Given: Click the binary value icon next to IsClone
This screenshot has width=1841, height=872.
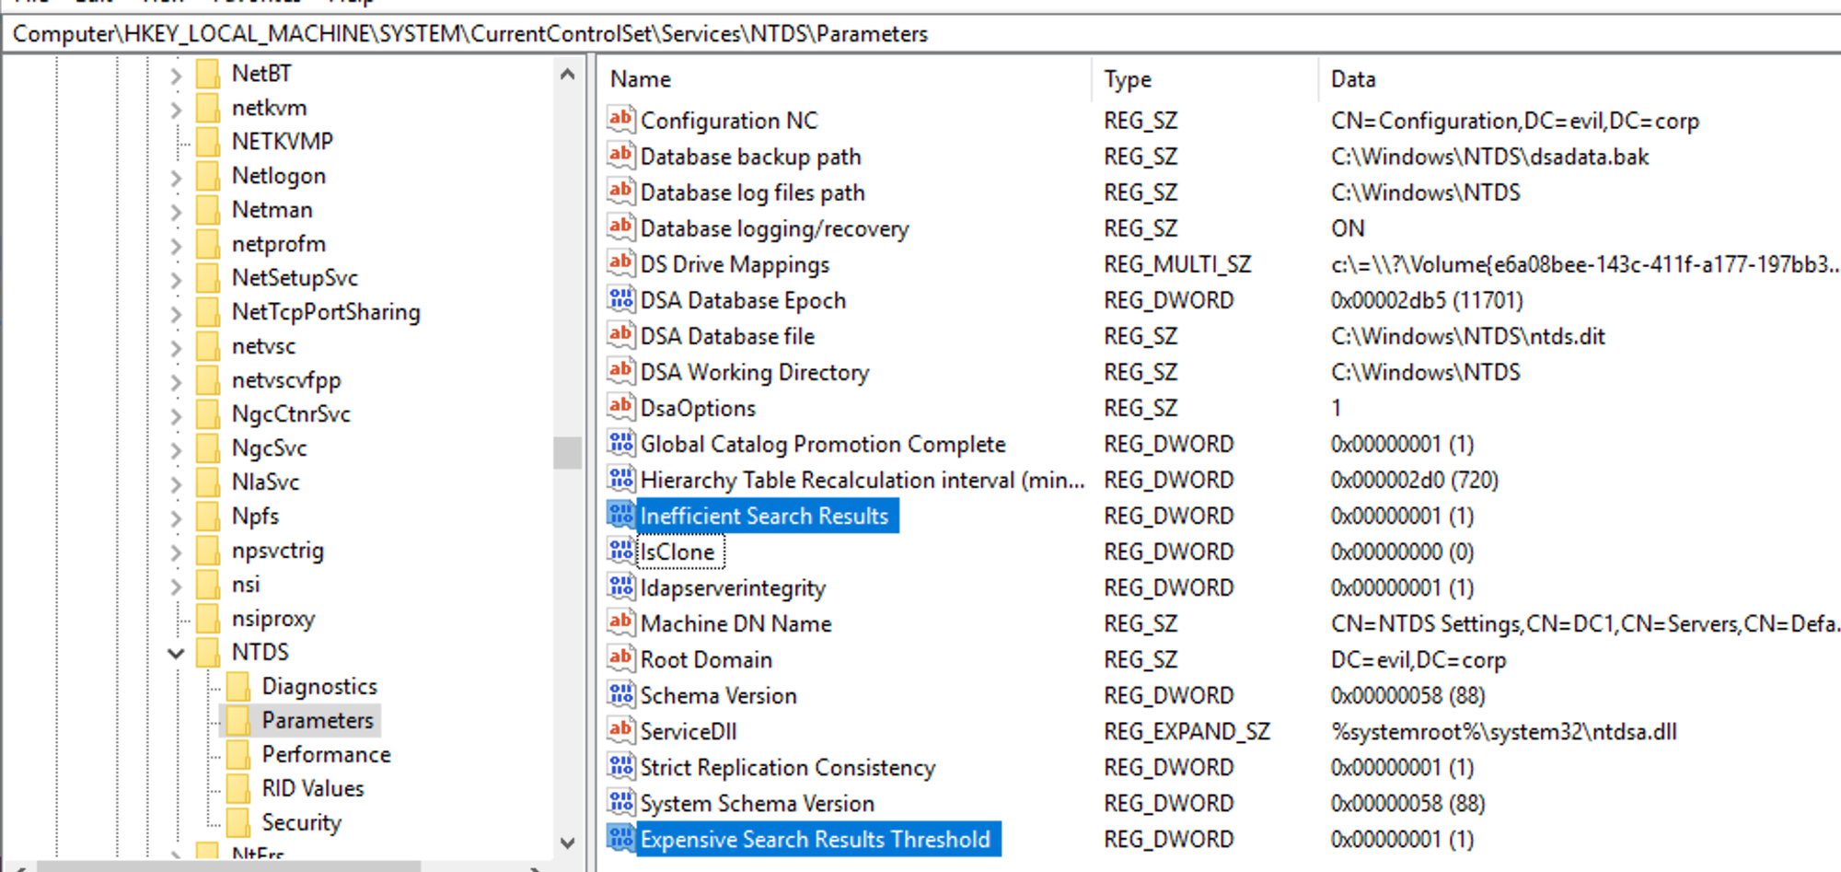Looking at the screenshot, I should tap(619, 551).
